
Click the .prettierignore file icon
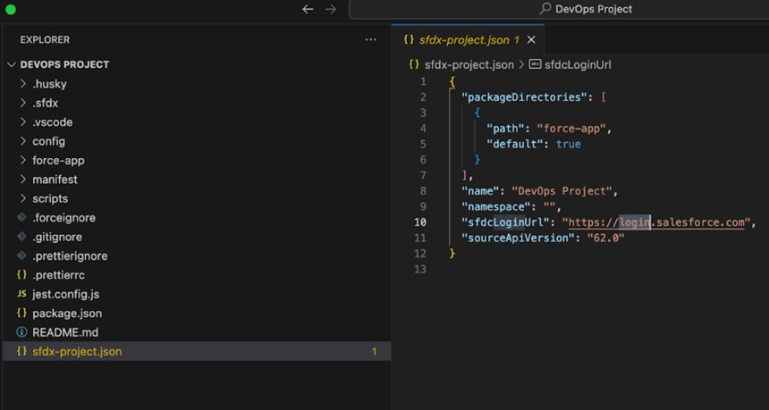21,256
